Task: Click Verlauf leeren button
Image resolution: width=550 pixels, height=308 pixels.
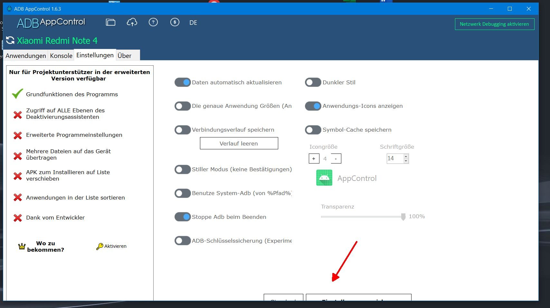Action: pyautogui.click(x=239, y=143)
